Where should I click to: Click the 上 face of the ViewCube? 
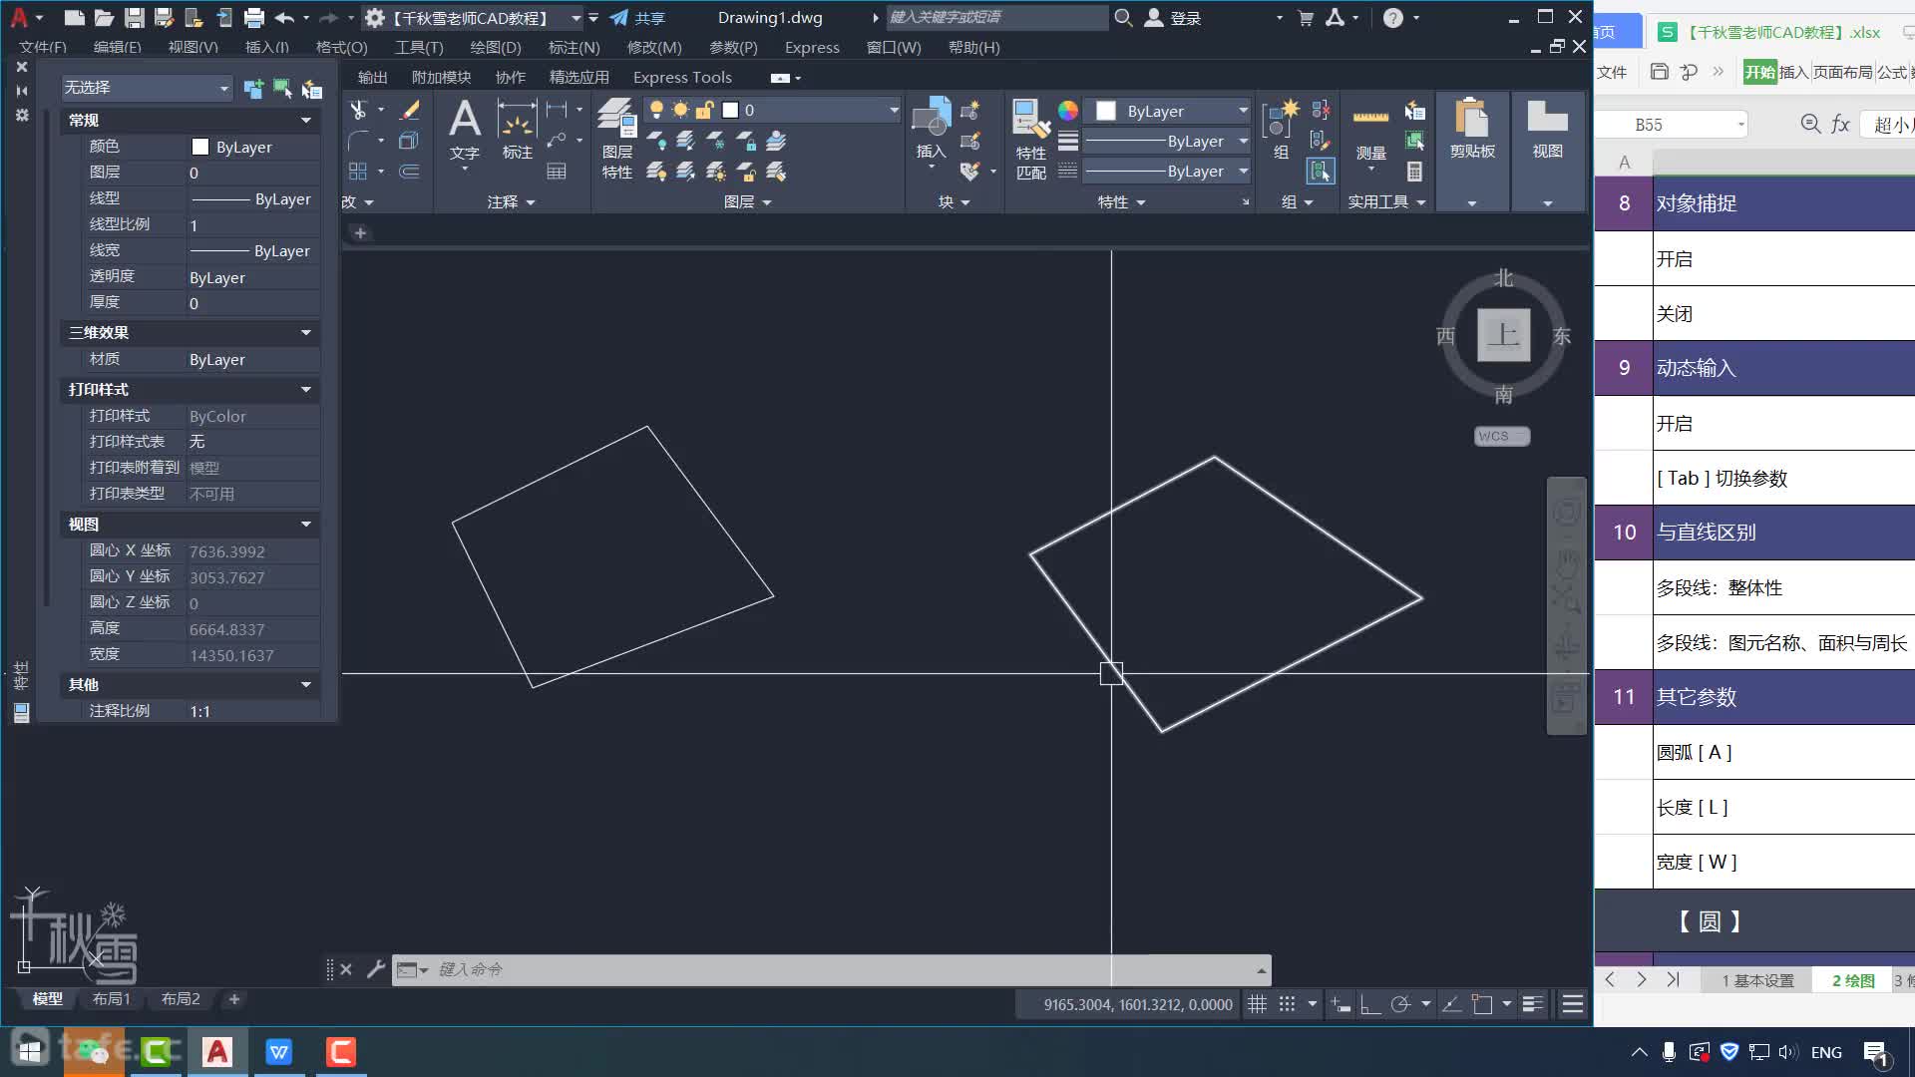tap(1503, 335)
